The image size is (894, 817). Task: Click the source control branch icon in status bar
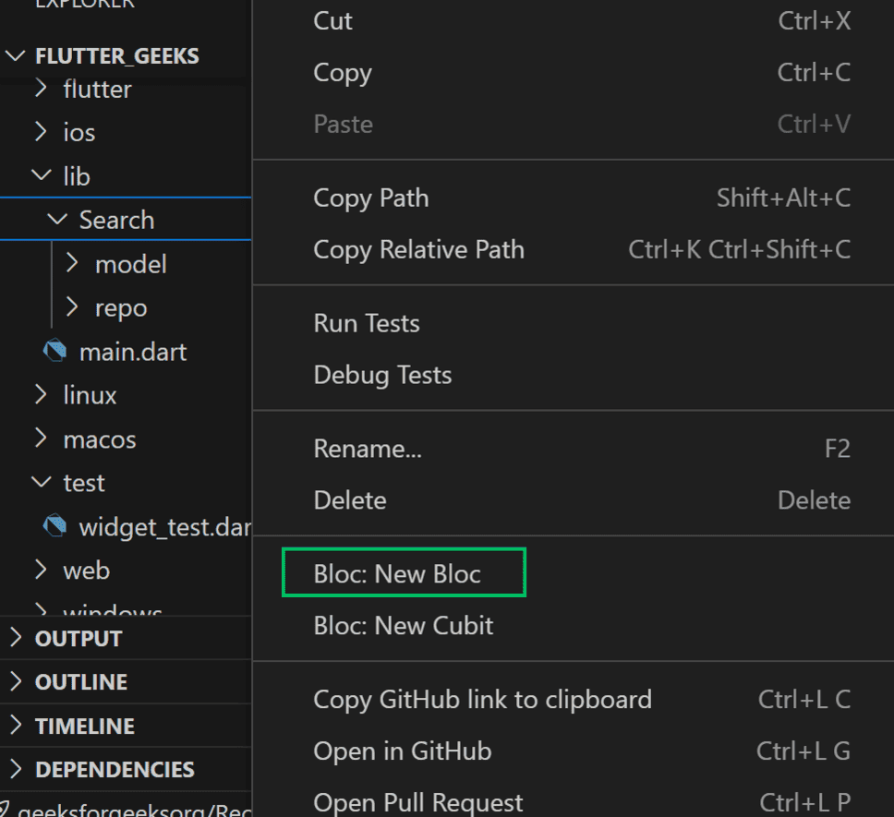[5, 811]
